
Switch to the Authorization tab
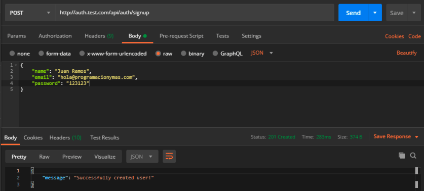[55, 36]
